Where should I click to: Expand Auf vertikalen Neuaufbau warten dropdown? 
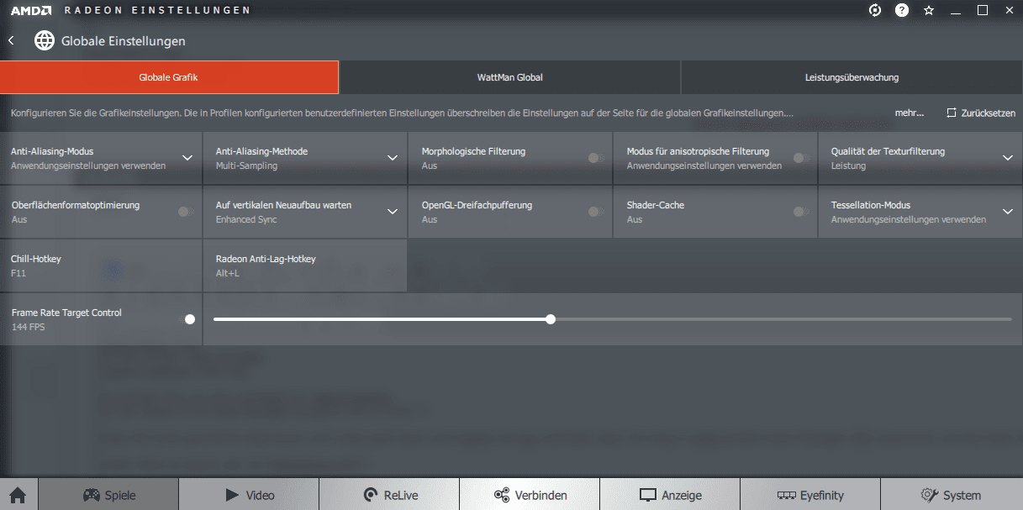(x=392, y=212)
